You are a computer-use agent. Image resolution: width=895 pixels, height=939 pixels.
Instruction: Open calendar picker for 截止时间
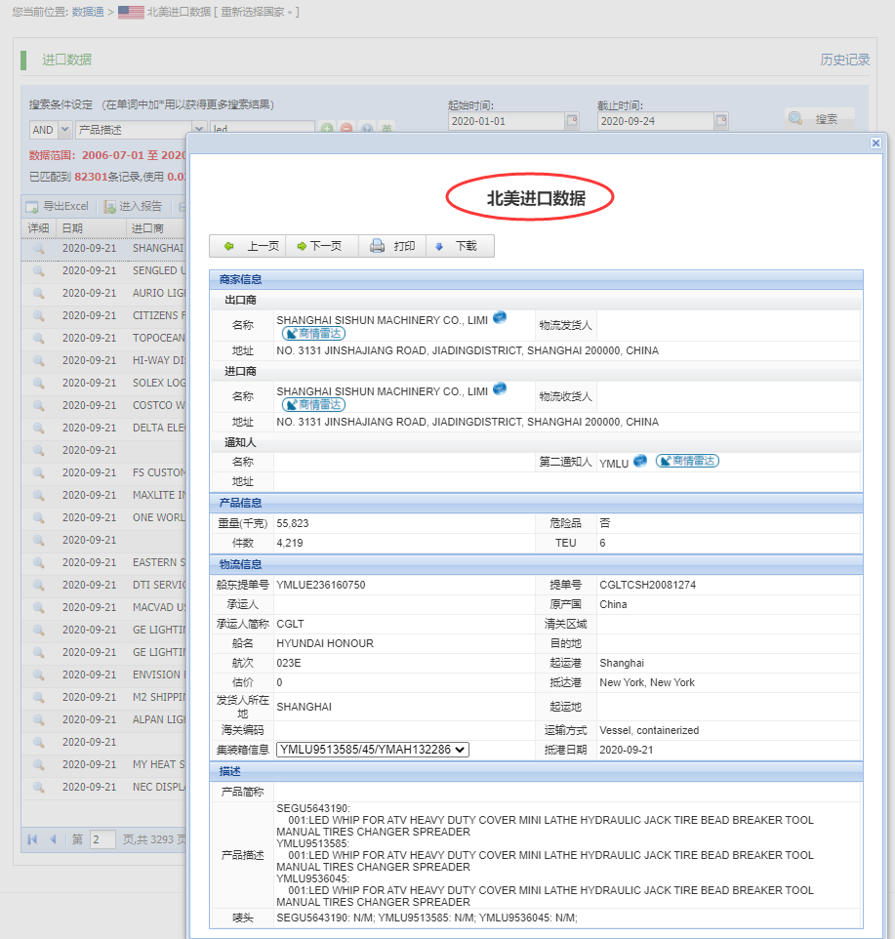click(x=721, y=121)
